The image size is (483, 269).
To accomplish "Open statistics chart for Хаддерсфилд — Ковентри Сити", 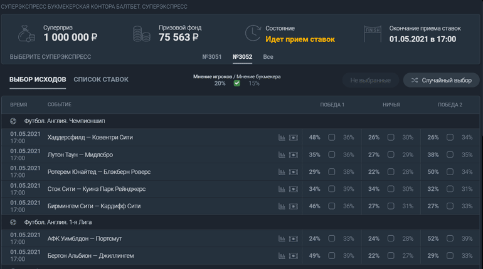I will coord(282,138).
